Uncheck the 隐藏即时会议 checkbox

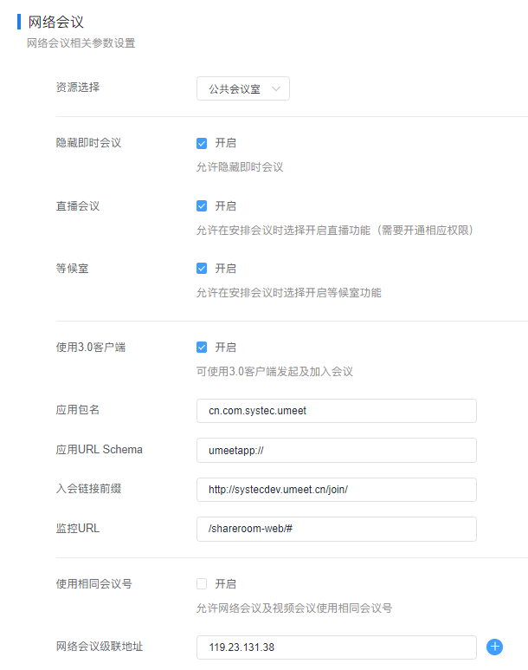click(202, 143)
